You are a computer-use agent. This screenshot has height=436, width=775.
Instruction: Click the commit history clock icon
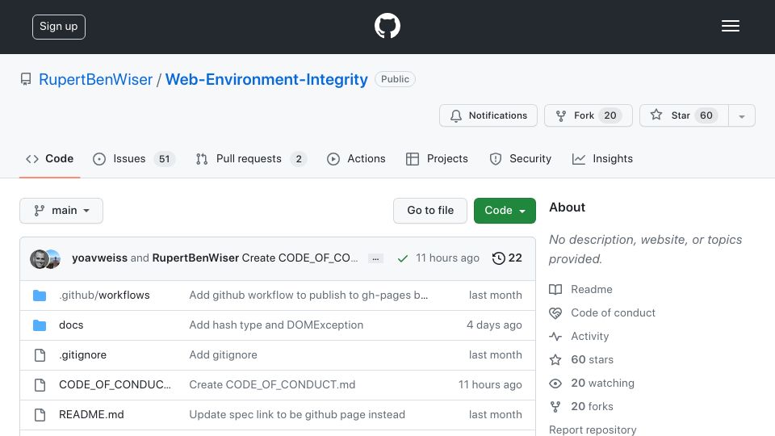[498, 258]
